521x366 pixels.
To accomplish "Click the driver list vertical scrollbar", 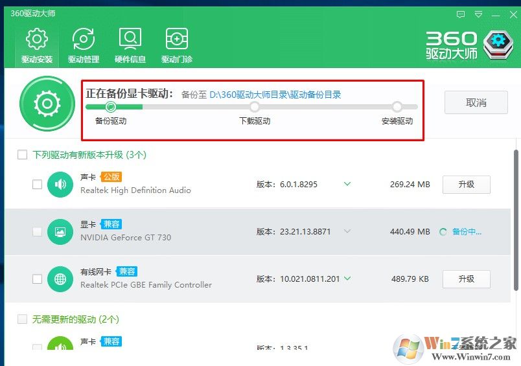I will click(516, 220).
